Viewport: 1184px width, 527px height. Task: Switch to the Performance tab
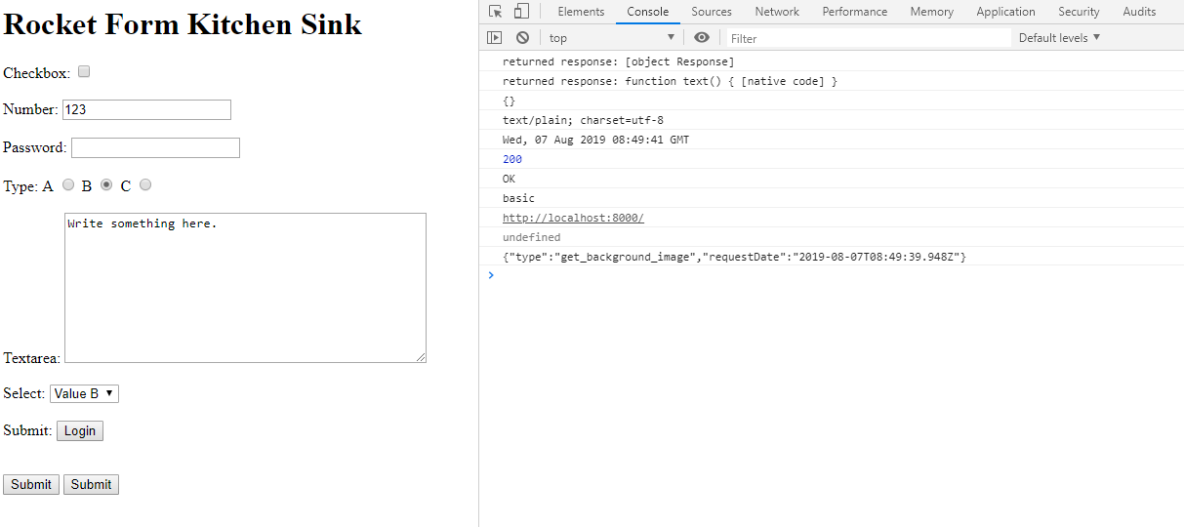point(855,12)
